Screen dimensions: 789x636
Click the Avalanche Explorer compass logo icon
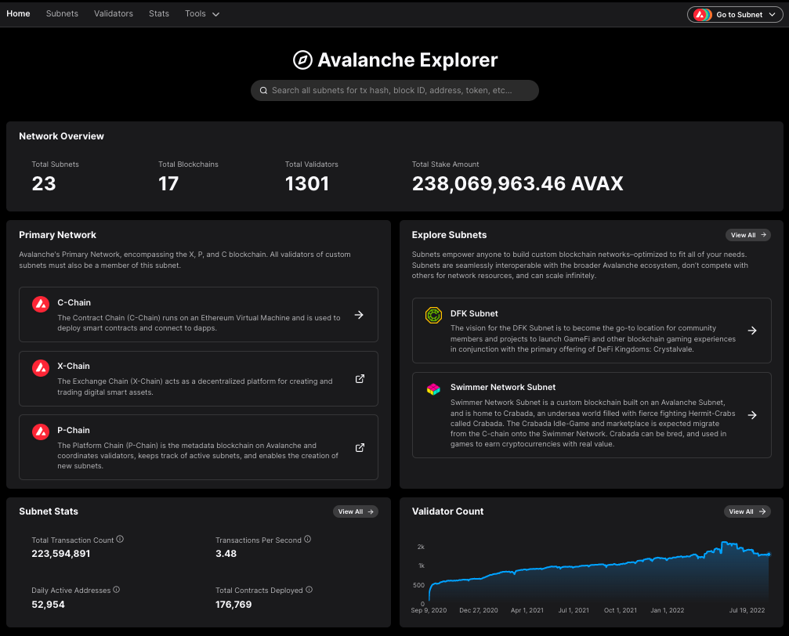[x=304, y=60]
